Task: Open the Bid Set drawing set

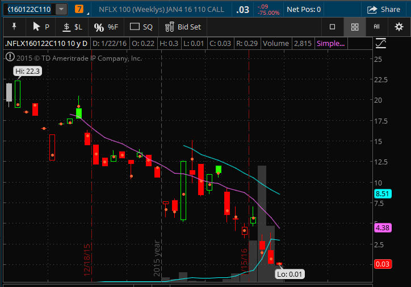Action: [183, 27]
